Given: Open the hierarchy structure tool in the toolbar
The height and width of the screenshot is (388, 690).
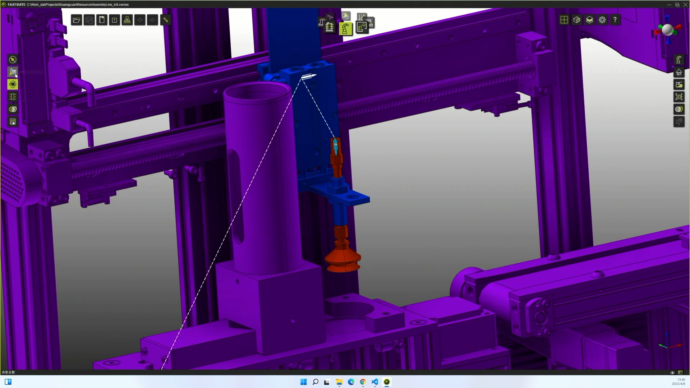Looking at the screenshot, I should (x=127, y=20).
